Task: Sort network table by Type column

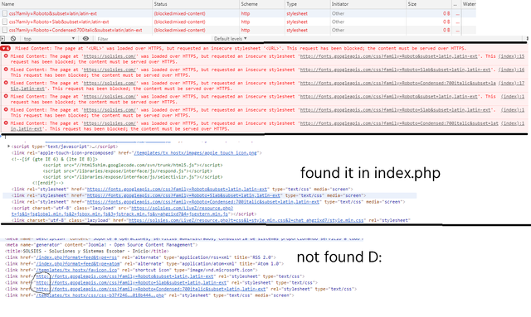Action: coord(308,4)
